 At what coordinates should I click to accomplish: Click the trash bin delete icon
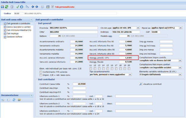click(x=12, y=7)
